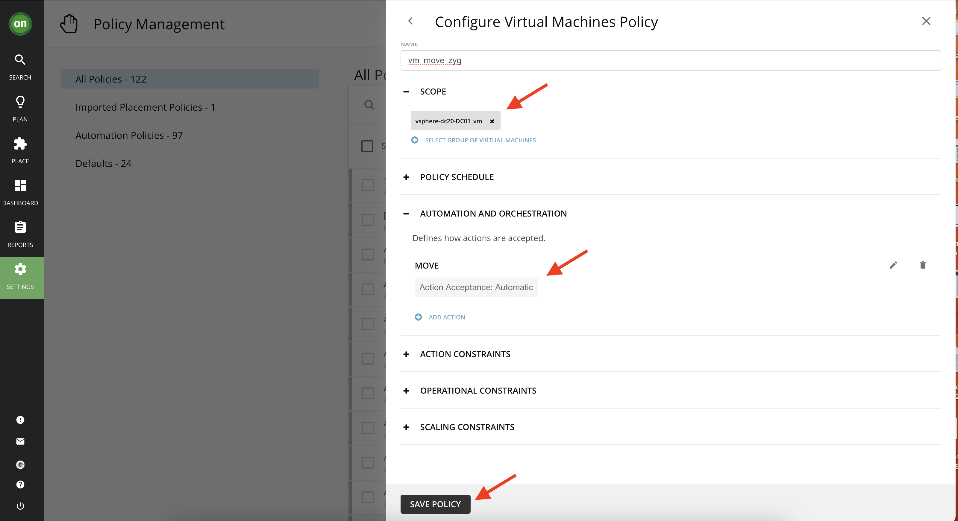958x521 pixels.
Task: Select Automation Policies - 97 category
Action: click(129, 135)
